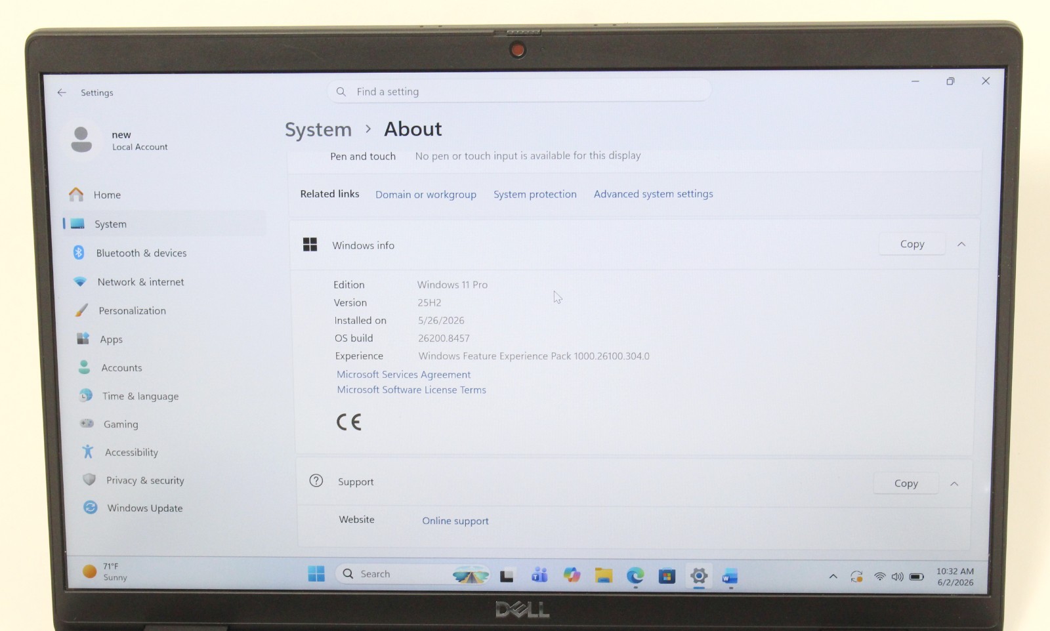Close the Settings window
Image resolution: width=1050 pixels, height=631 pixels.
pyautogui.click(x=986, y=81)
